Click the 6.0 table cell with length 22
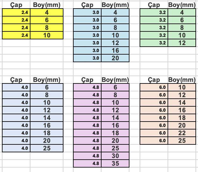 click(x=182, y=133)
